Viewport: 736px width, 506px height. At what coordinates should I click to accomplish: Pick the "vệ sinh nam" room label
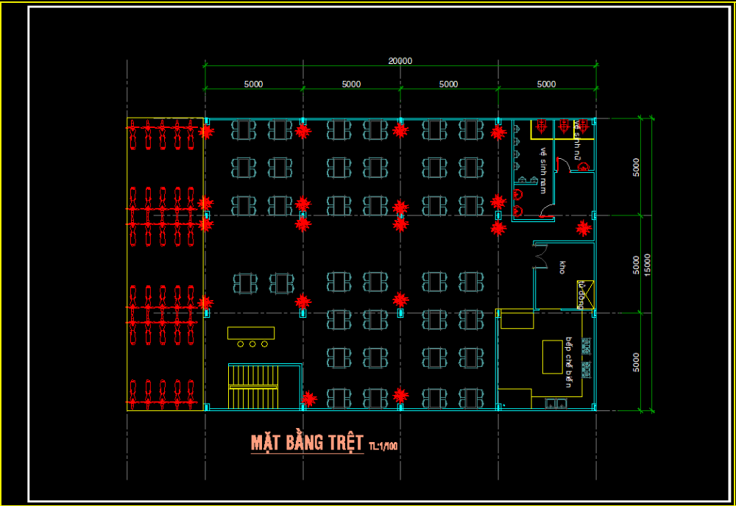[544, 171]
